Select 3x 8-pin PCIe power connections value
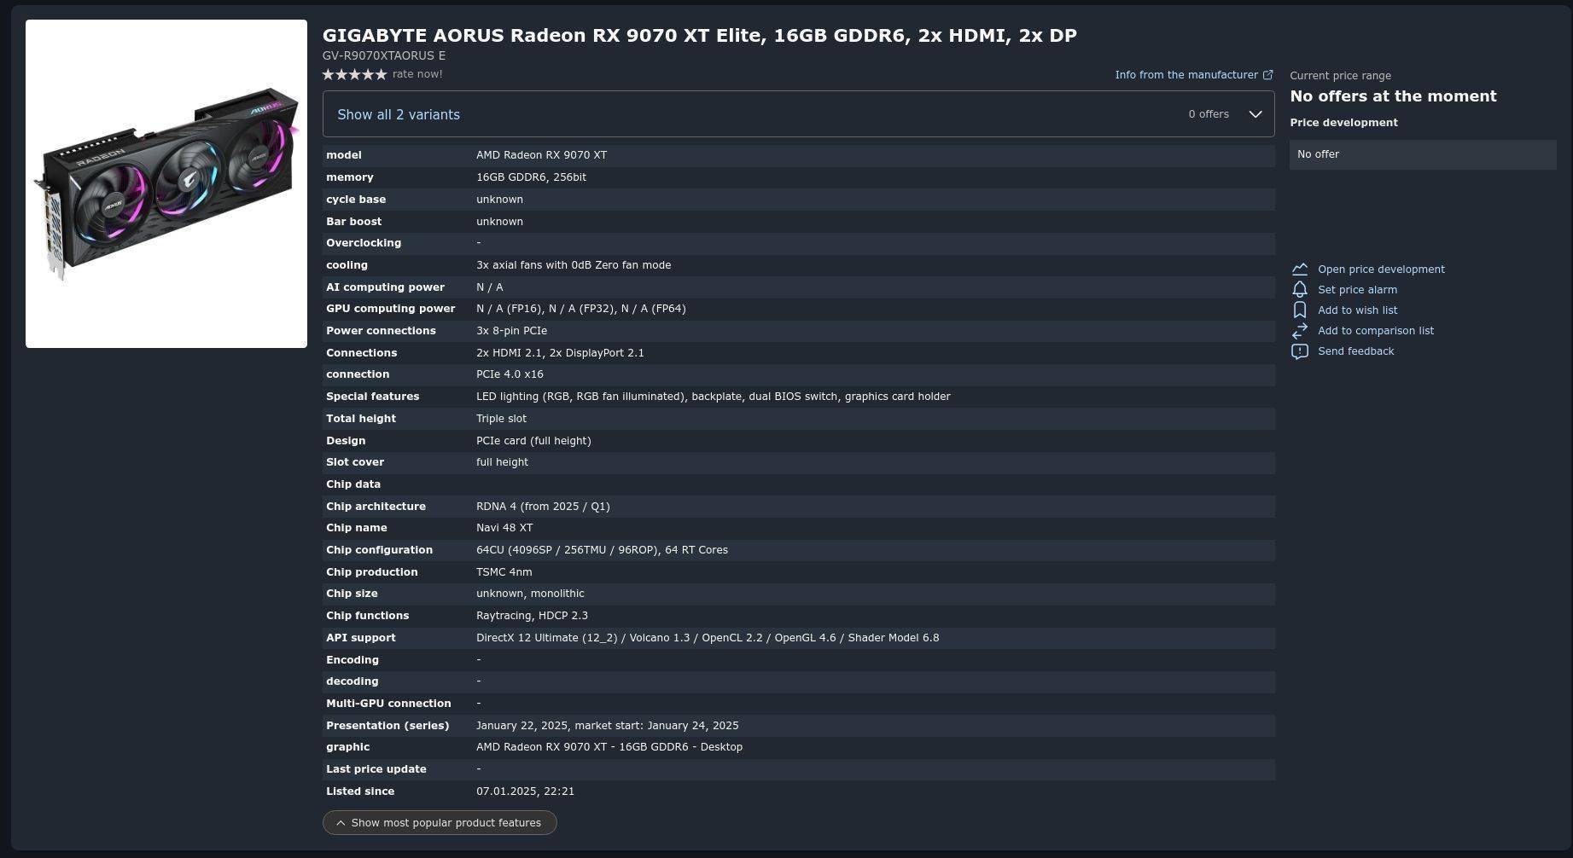The width and height of the screenshot is (1573, 858). 511,331
